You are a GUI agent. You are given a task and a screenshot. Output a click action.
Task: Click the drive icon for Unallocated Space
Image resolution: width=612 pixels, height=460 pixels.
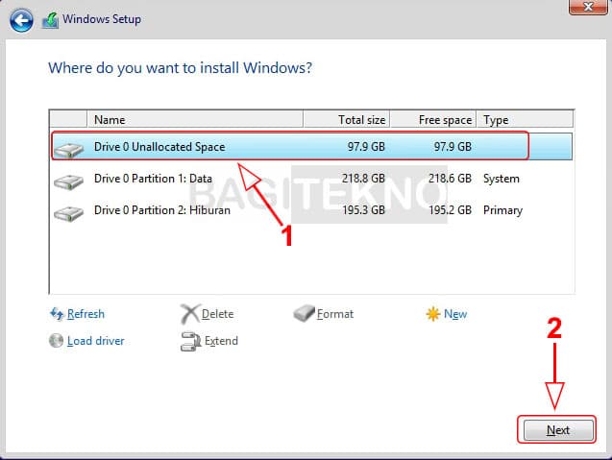(69, 150)
